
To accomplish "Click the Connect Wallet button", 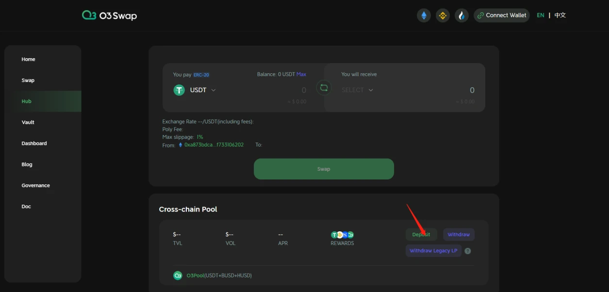I will pyautogui.click(x=502, y=16).
